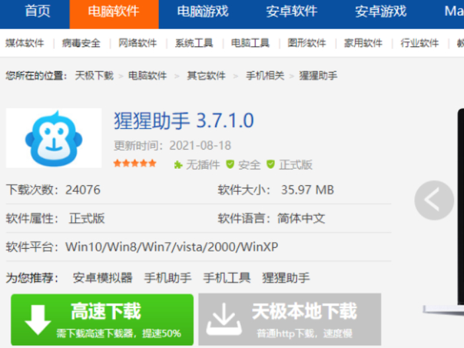Image resolution: width=464 pixels, height=348 pixels.
Task: Open the 其它软件 breadcrumb
Action: pyautogui.click(x=207, y=75)
